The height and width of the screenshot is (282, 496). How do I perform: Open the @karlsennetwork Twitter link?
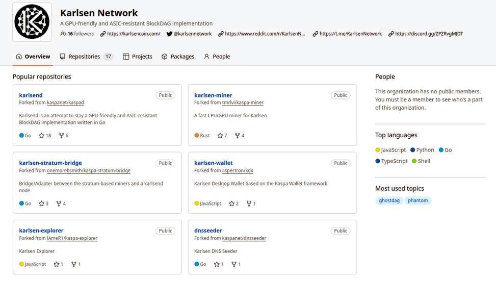[193, 34]
